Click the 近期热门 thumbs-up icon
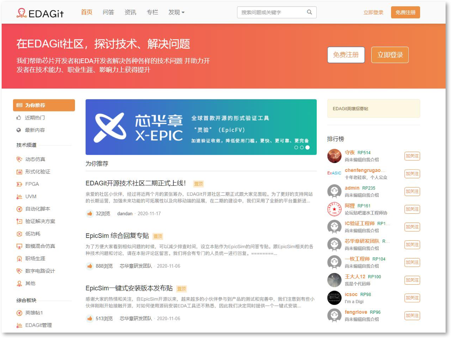The width and height of the screenshot is (451, 338). (x=19, y=118)
